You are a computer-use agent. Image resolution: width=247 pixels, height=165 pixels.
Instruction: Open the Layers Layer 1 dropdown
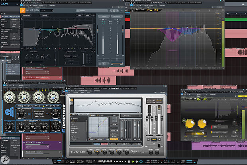pos(15,26)
